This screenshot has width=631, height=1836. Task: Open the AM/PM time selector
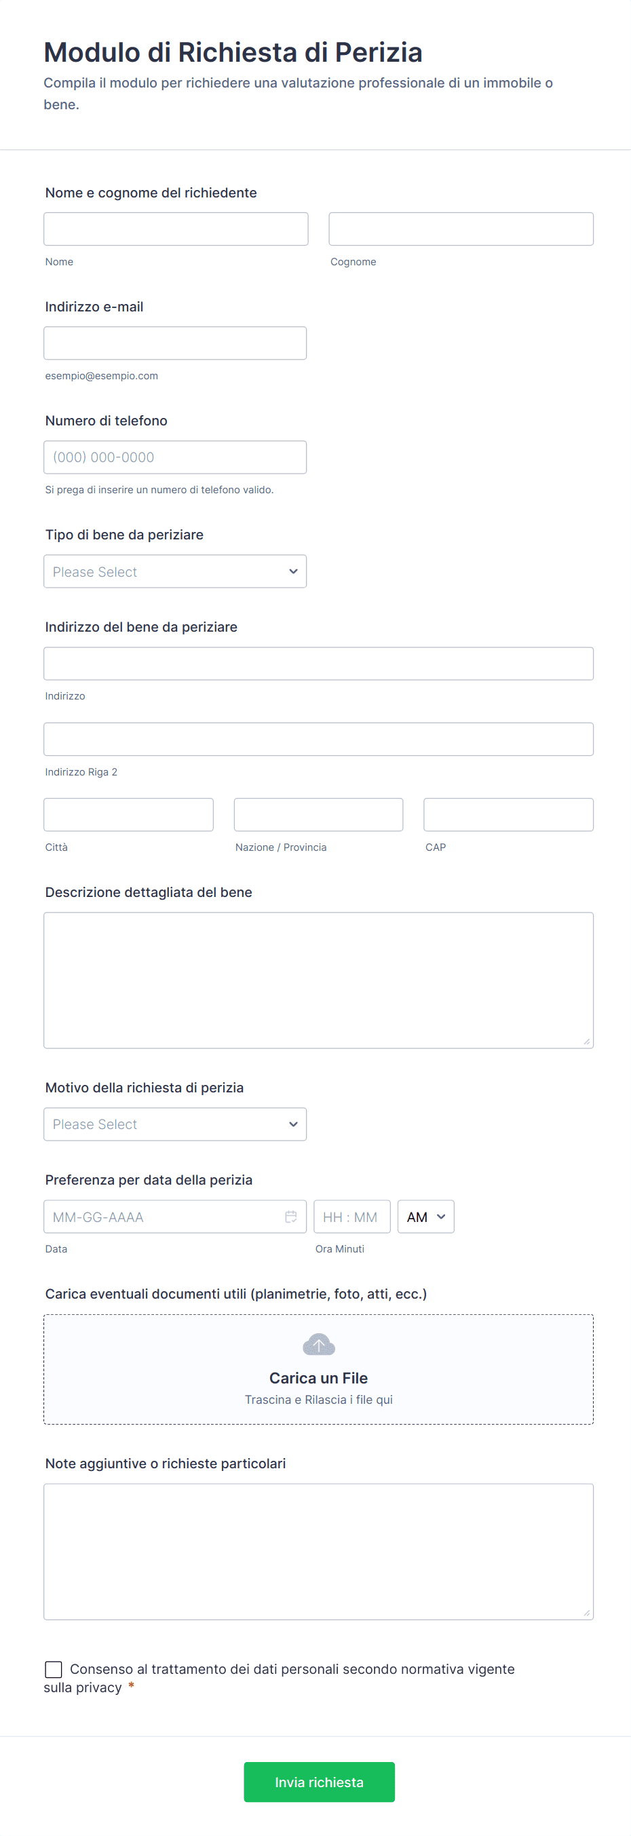tap(425, 1217)
